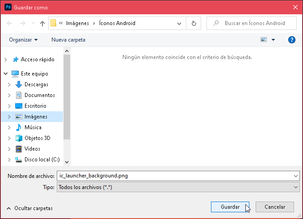The image size is (303, 219).
Task: Open Disco local (C:) drive
Action: click(42, 160)
